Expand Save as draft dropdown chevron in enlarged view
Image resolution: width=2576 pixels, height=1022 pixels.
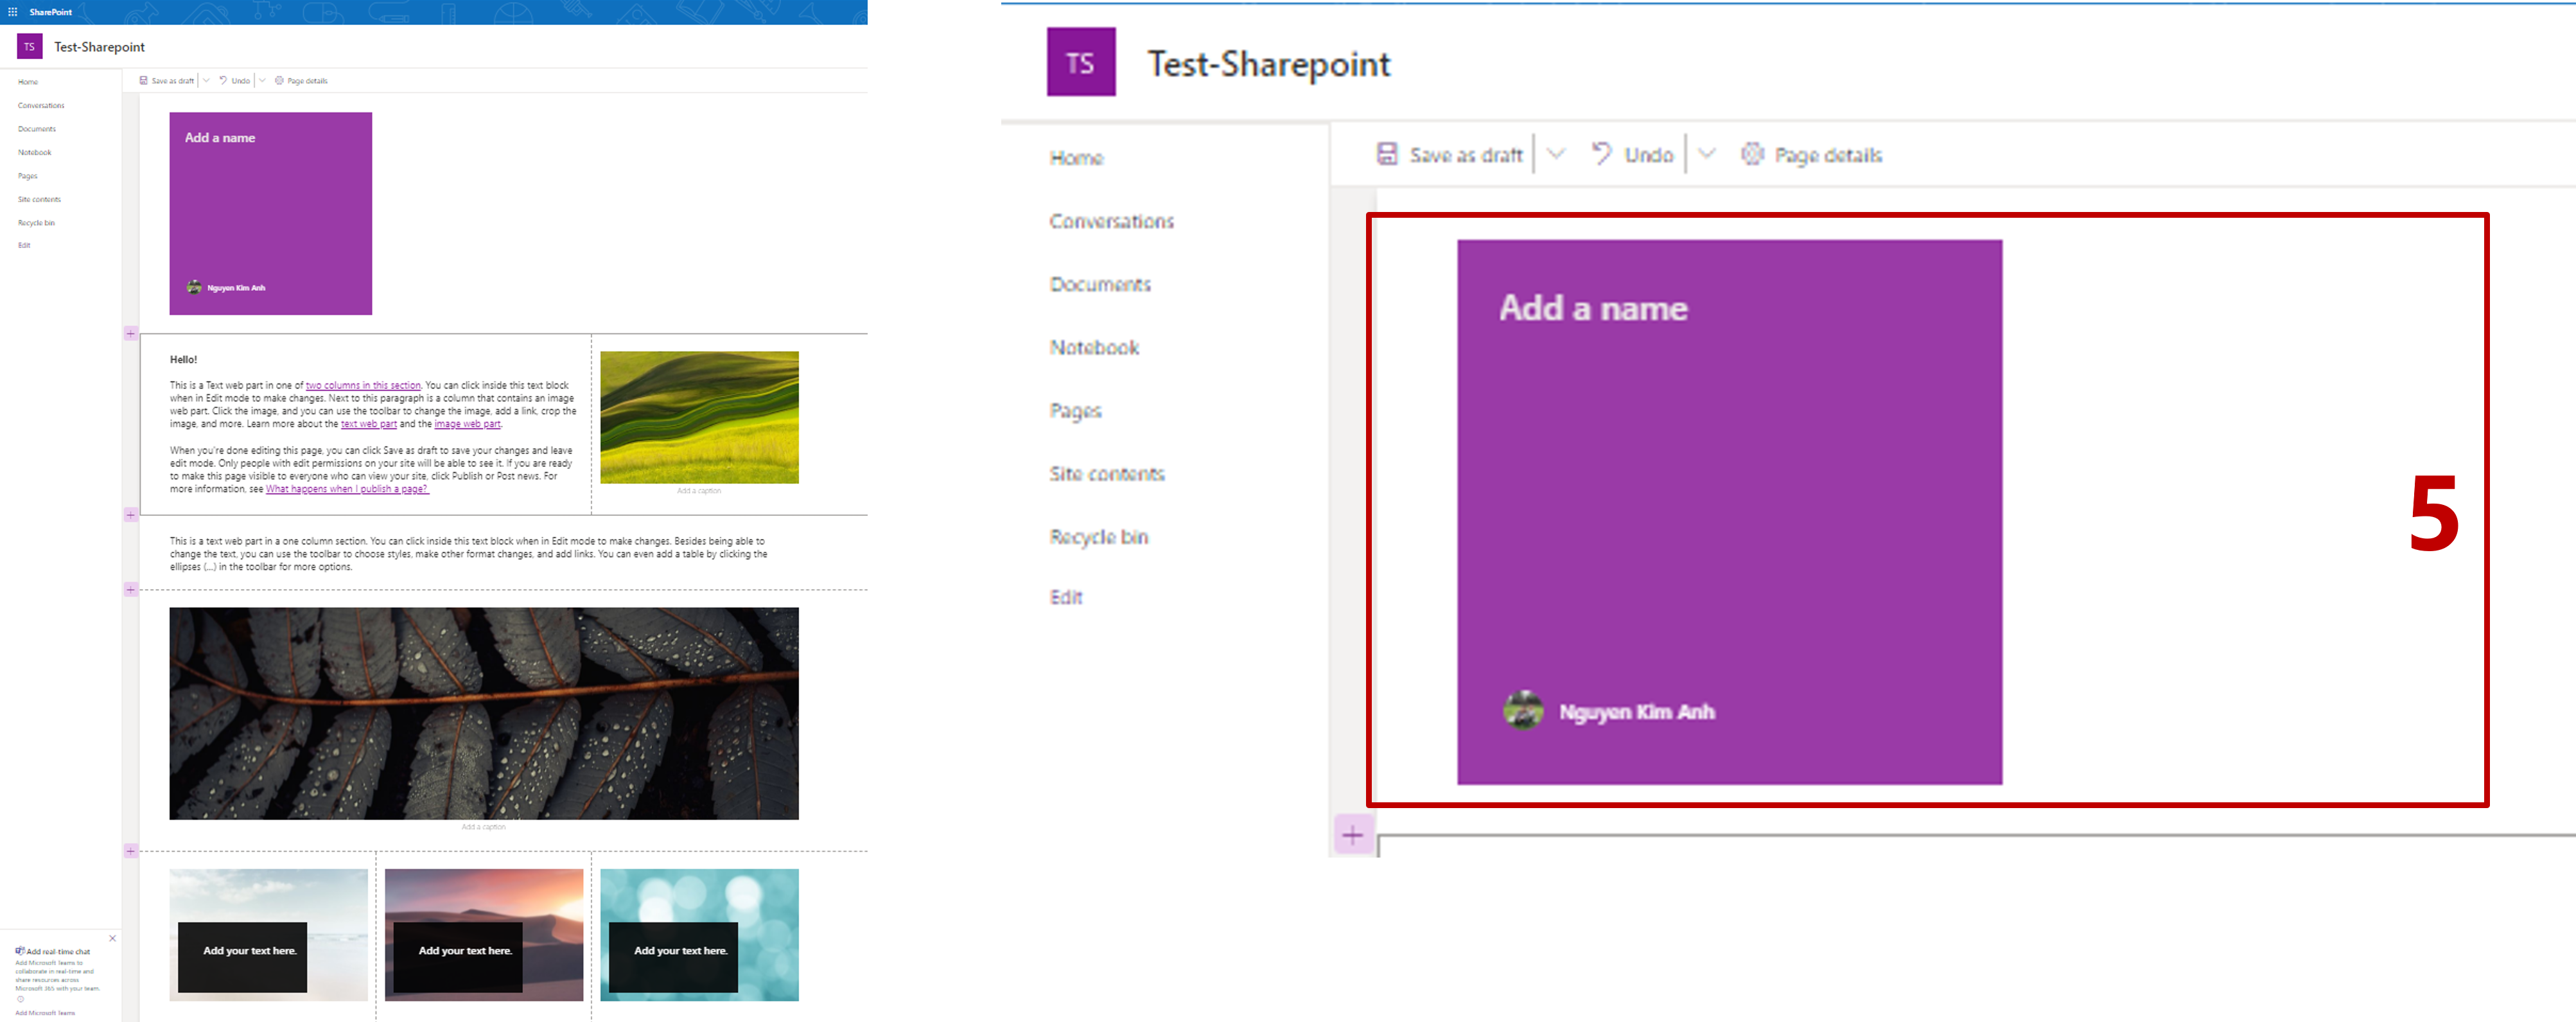click(1556, 154)
